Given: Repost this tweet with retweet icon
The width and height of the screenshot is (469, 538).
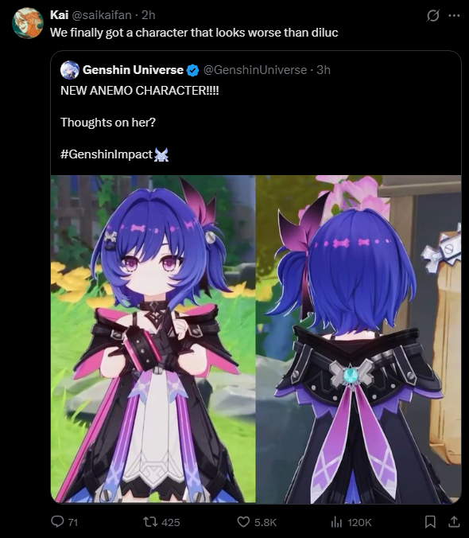Looking at the screenshot, I should click(x=150, y=522).
